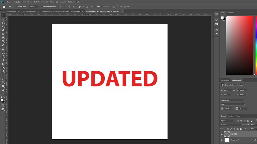Image resolution: width=257 pixels, height=144 pixels.
Task: Select the Crop tool
Action: (3, 30)
